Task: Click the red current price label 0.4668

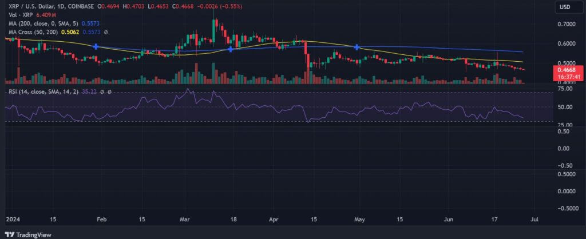Action: [567, 70]
